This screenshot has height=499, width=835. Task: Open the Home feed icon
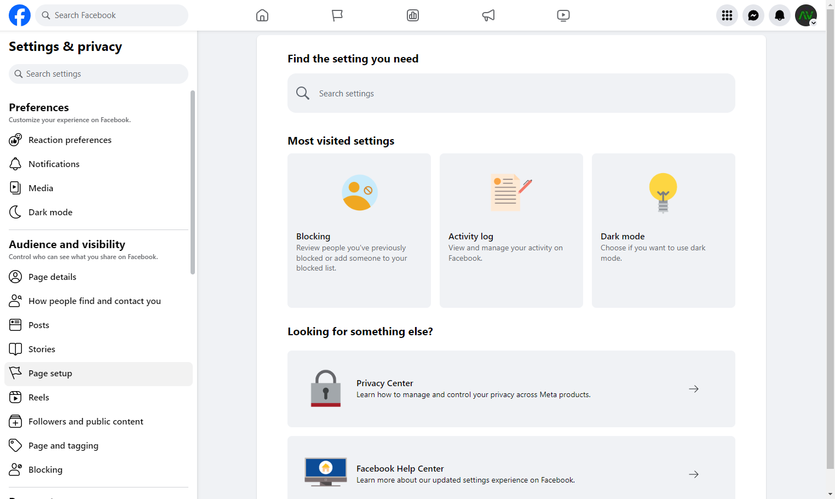(x=262, y=15)
